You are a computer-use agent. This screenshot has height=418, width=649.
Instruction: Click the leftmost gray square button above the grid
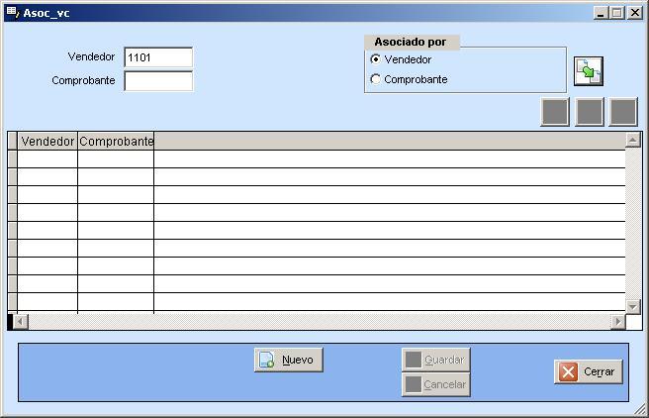[555, 112]
